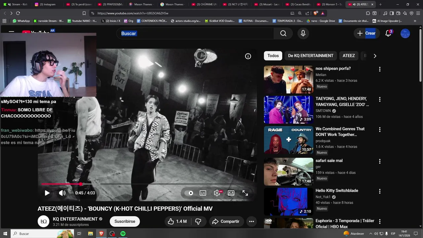
Task: Toggle subtitles captions button
Action: (x=203, y=193)
